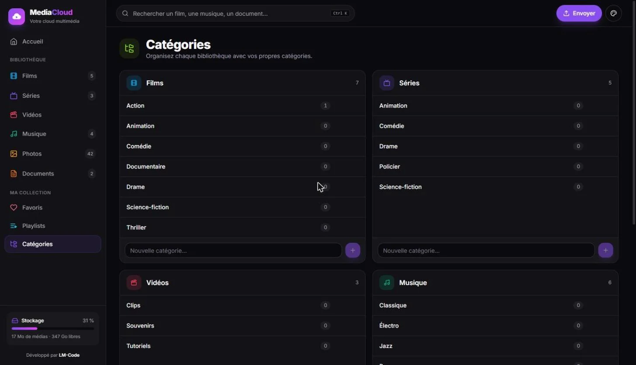Click the Musique card note icon
Screen dimensions: 636x365
coord(387,282)
